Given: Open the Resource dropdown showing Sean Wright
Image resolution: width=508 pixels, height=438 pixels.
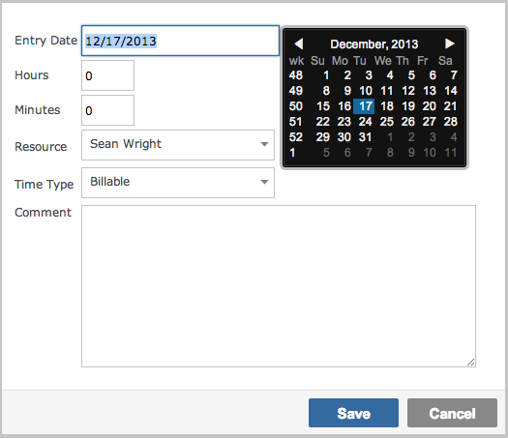Looking at the screenshot, I should (x=178, y=145).
